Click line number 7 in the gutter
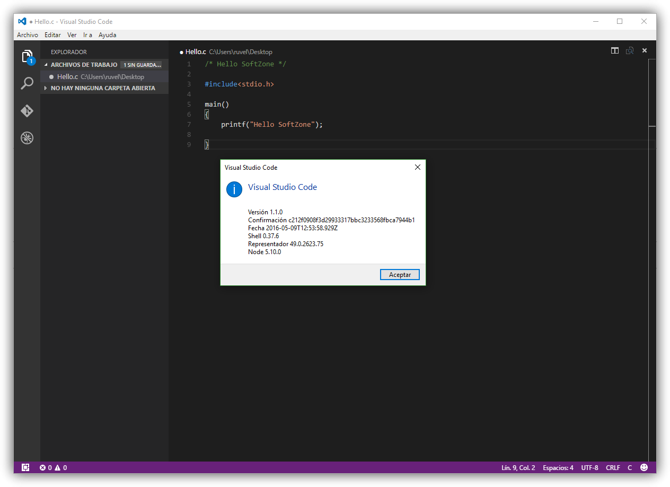The image size is (670, 487). tap(189, 124)
